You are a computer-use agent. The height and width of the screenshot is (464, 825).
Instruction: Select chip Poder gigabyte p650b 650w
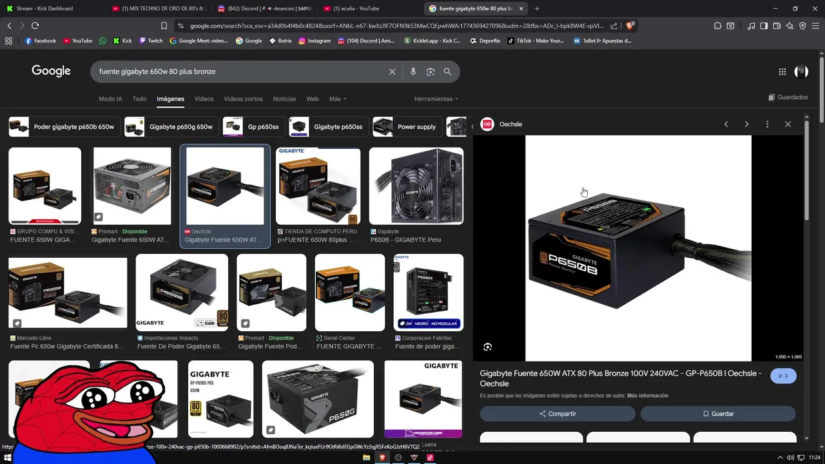64,127
